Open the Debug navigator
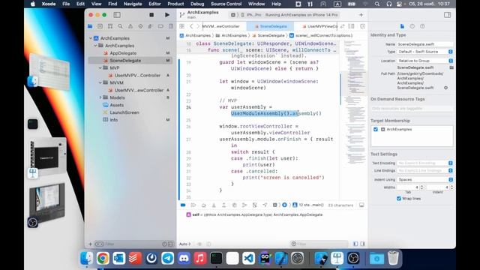Screen dimensions: 480x270 150,26
